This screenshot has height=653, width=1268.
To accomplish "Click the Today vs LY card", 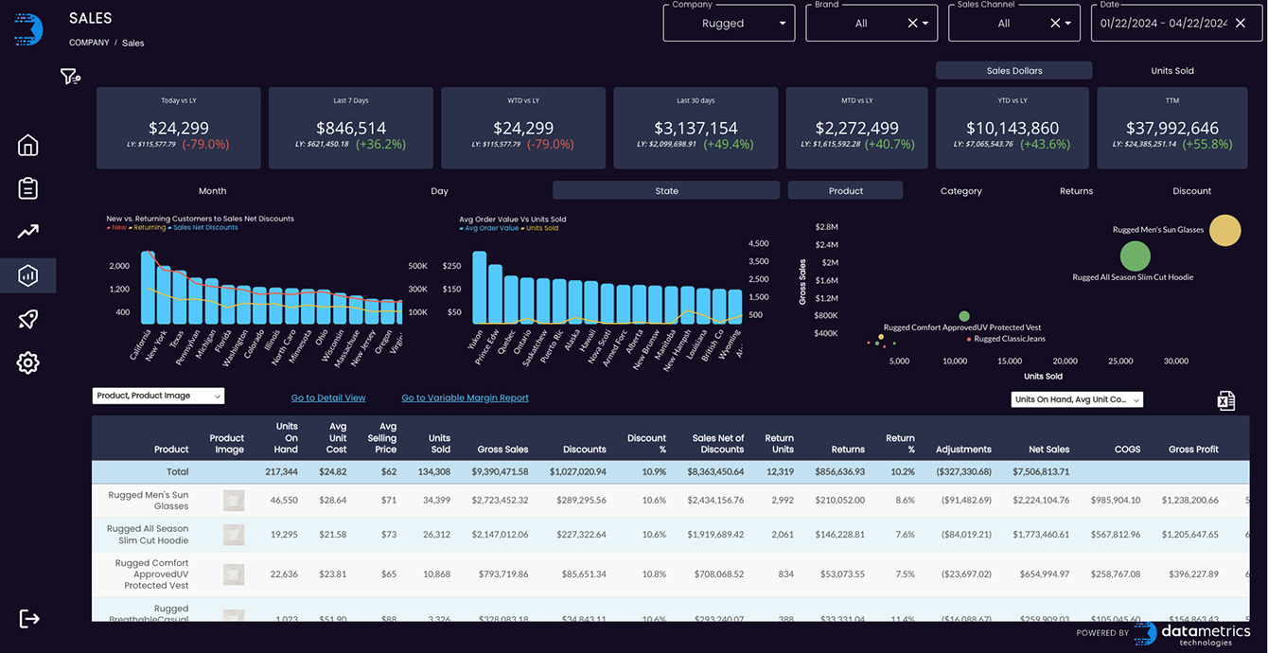I will 179,128.
